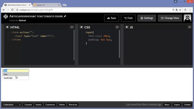Image resolution: width=194 pixels, height=109 pixels.
Task: Save the pen
Action: [112, 18]
